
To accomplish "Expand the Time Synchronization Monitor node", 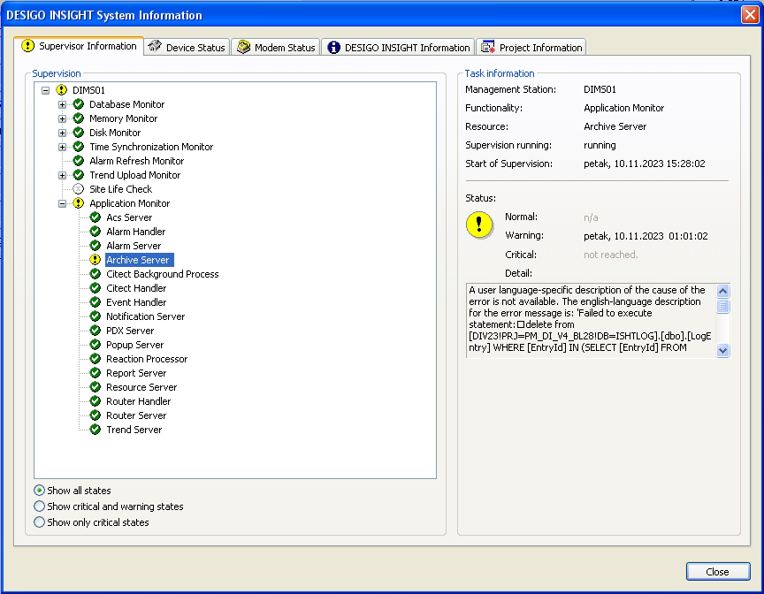I will [x=63, y=147].
